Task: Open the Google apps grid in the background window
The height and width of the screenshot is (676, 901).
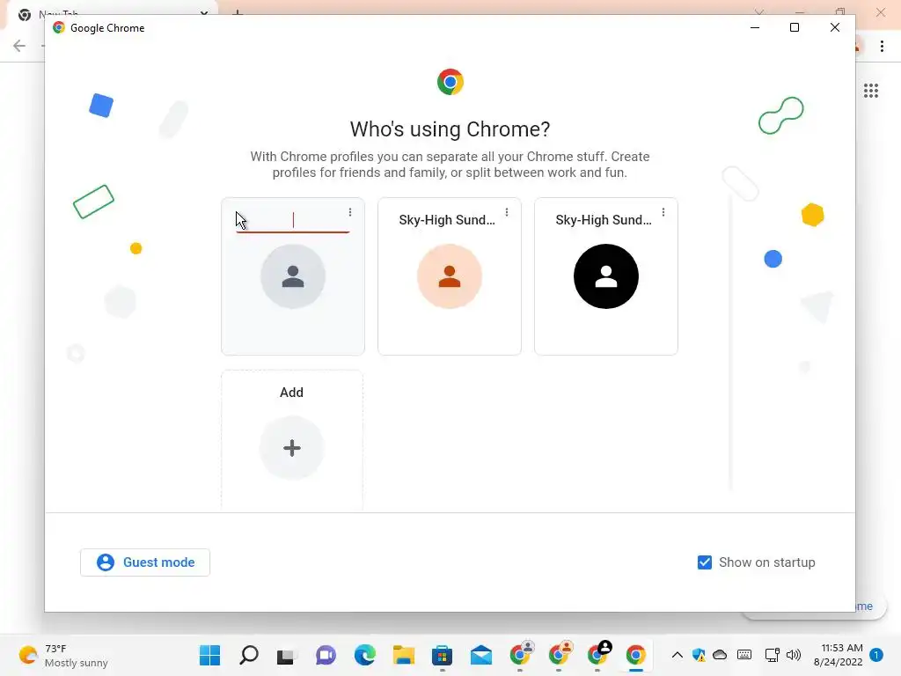Action: click(x=870, y=91)
